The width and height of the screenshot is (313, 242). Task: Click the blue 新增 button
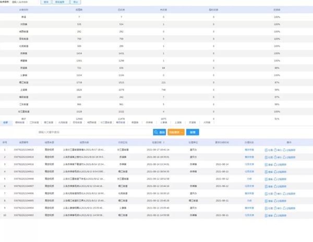coord(192,132)
